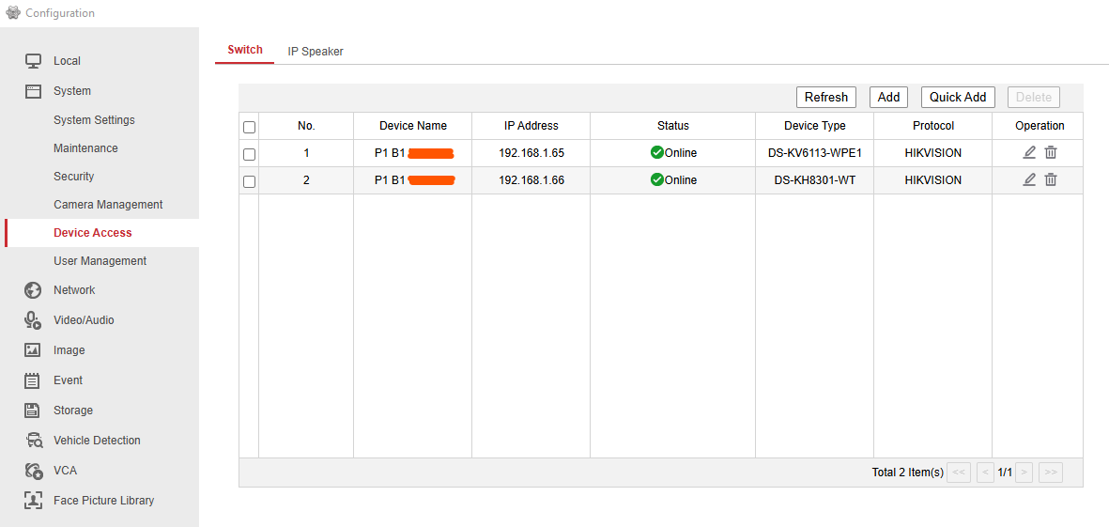Open Camera Management in sidebar
Viewport: 1109px width, 527px height.
[x=108, y=205]
